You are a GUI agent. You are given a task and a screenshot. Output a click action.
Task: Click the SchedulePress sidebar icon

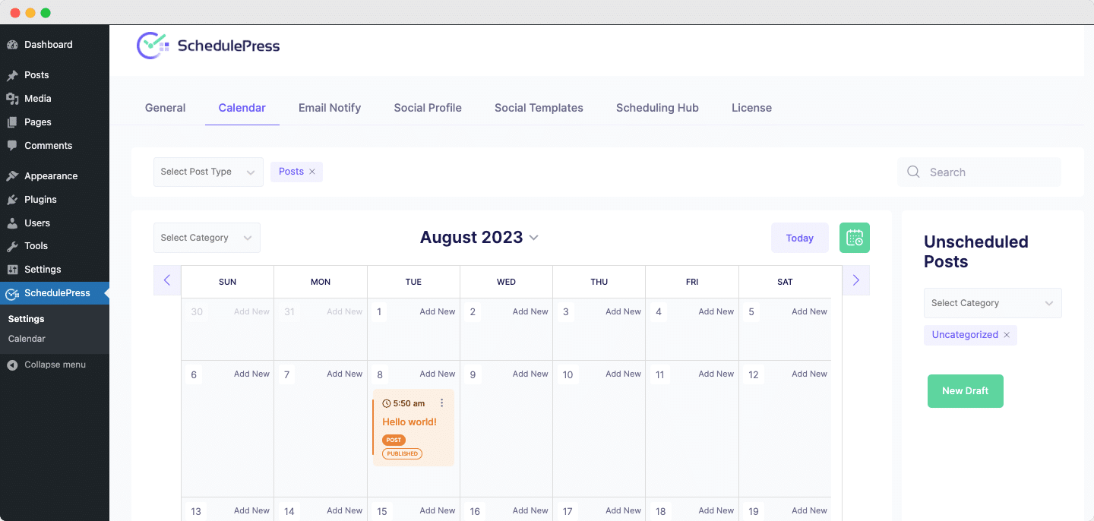coord(12,293)
